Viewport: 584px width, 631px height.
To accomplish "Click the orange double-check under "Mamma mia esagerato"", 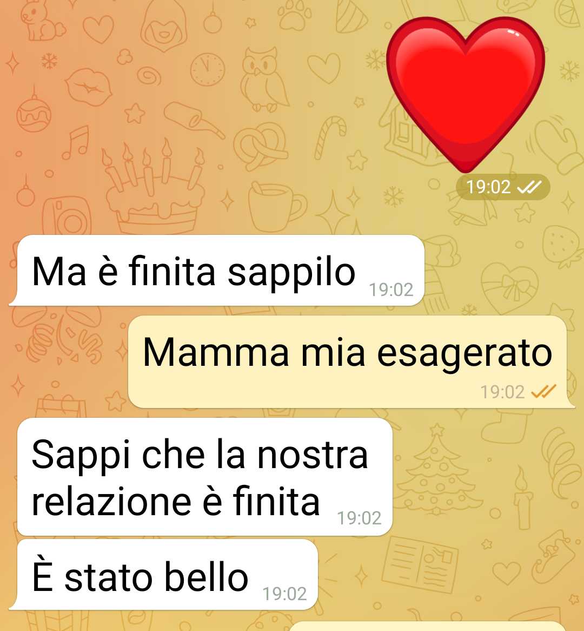I will tap(544, 391).
